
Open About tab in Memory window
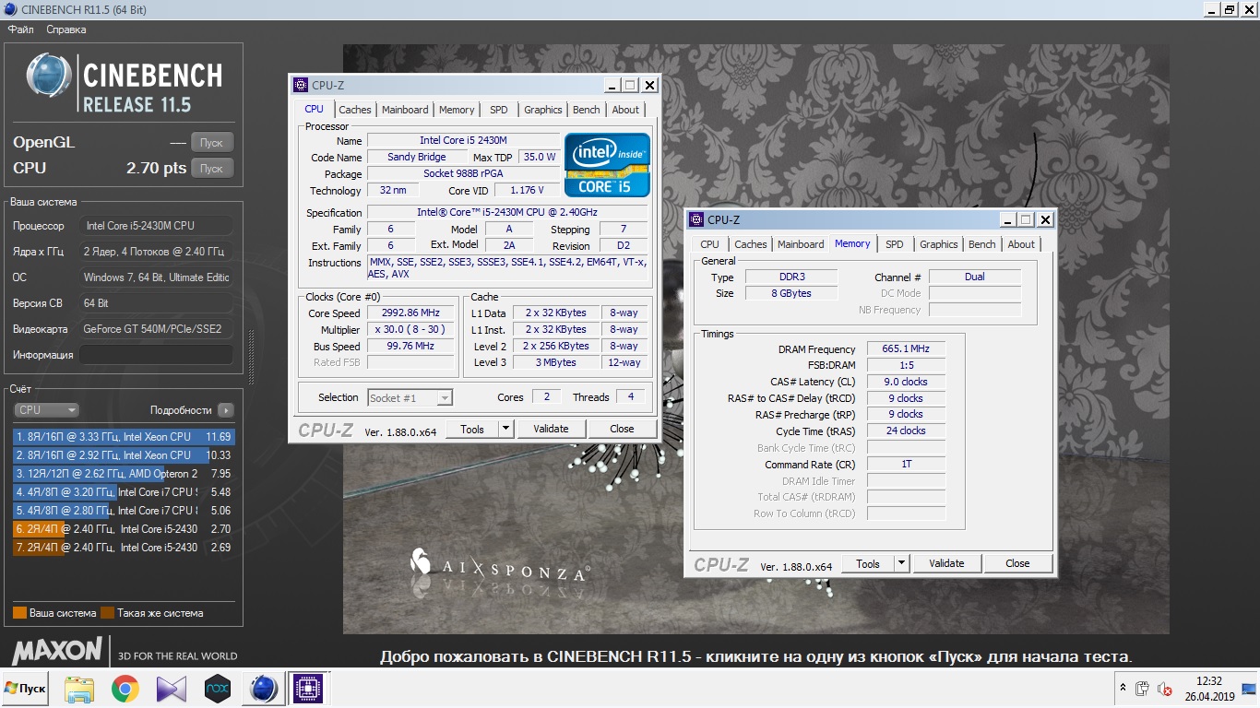click(x=1021, y=244)
